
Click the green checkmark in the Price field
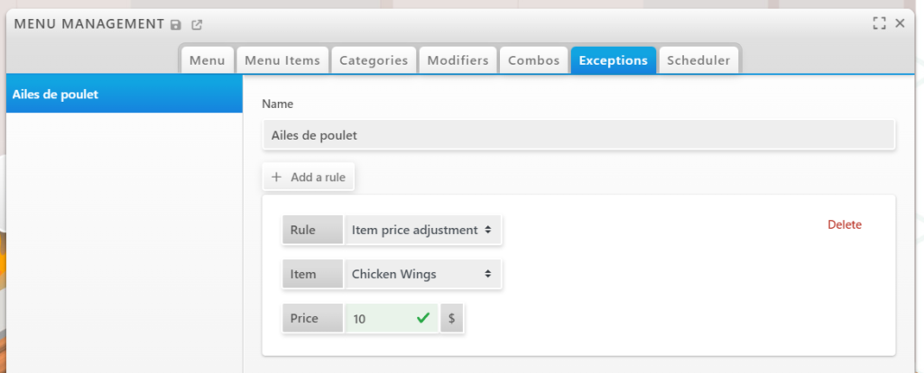tap(422, 318)
